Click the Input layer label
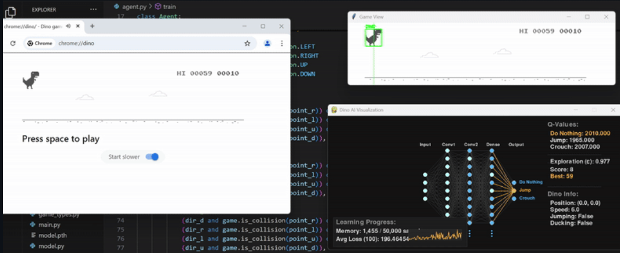This screenshot has height=253, width=620. (x=425, y=145)
